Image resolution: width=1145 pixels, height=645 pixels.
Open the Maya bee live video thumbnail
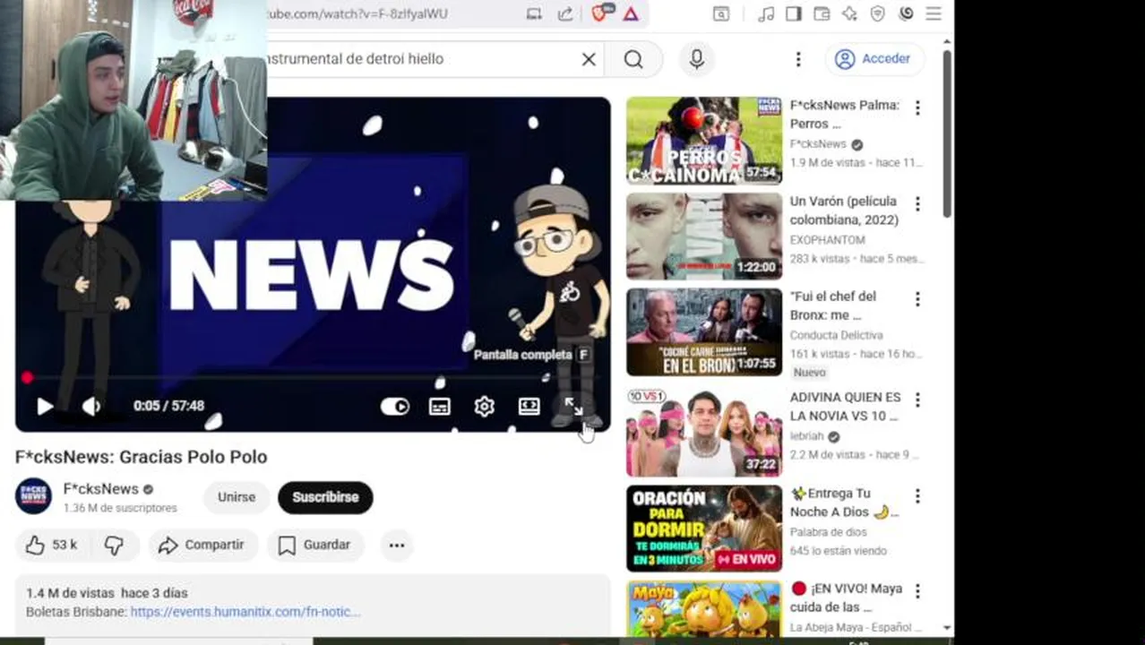(x=704, y=609)
